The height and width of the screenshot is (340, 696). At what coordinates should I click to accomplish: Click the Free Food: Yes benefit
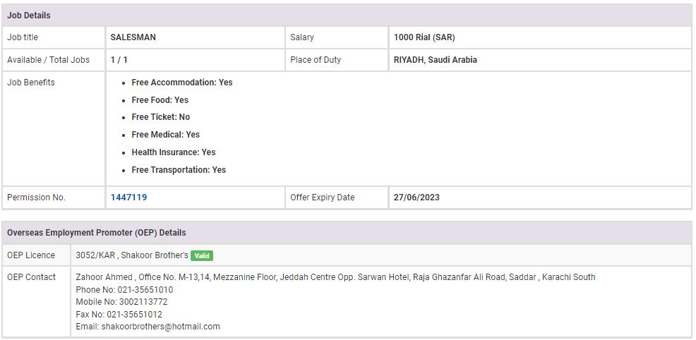[x=160, y=100]
